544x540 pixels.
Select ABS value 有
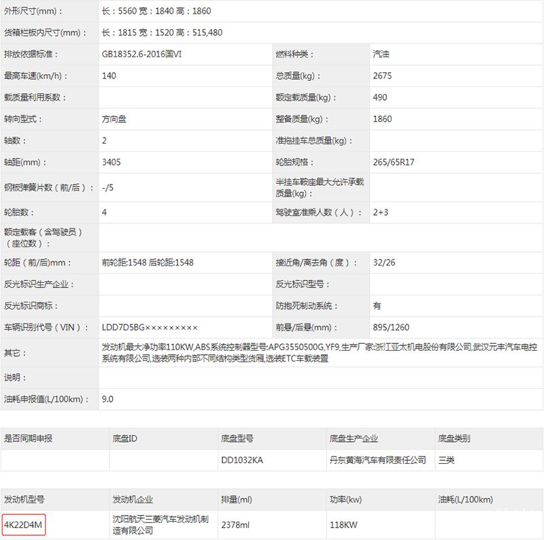tap(377, 306)
